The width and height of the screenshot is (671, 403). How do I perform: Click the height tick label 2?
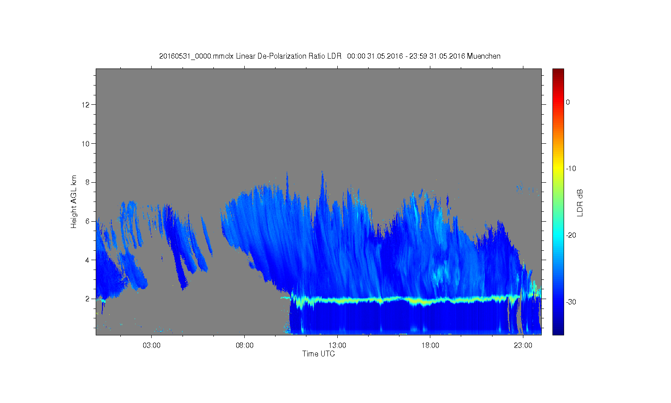(88, 299)
